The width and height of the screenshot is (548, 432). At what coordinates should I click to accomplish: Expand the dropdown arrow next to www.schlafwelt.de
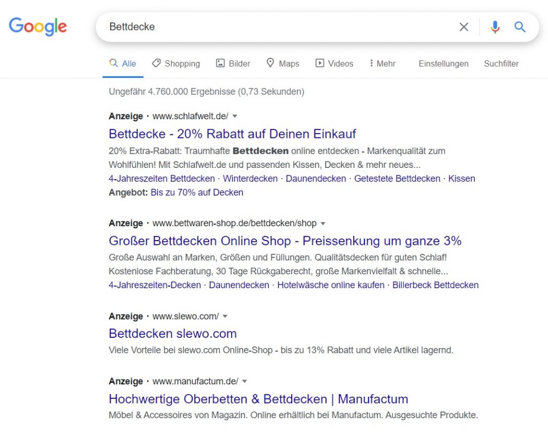point(235,117)
